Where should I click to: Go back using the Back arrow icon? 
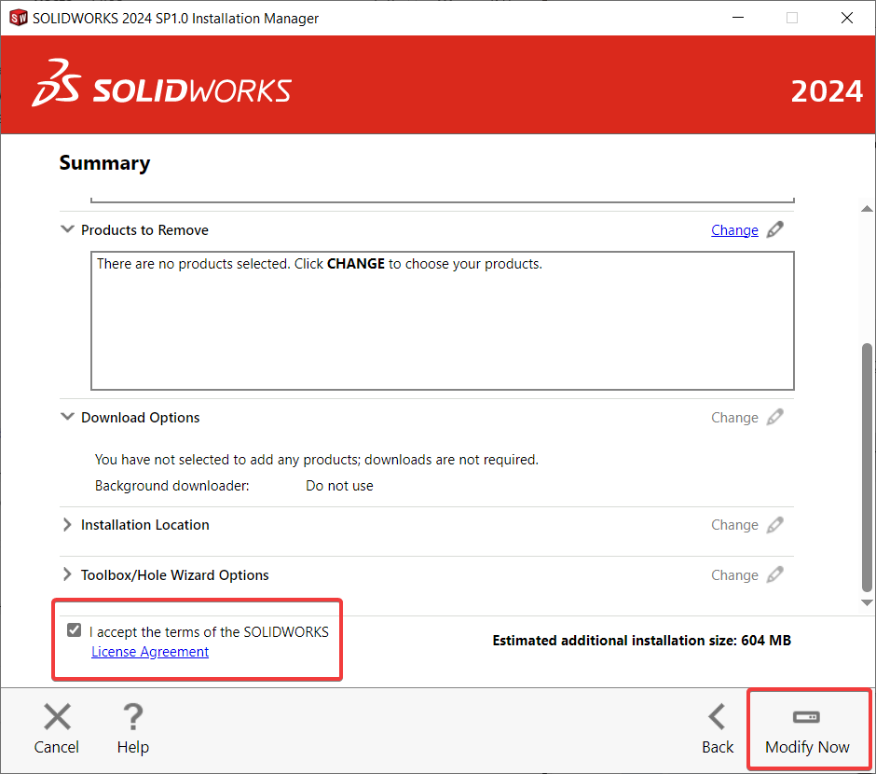(717, 717)
